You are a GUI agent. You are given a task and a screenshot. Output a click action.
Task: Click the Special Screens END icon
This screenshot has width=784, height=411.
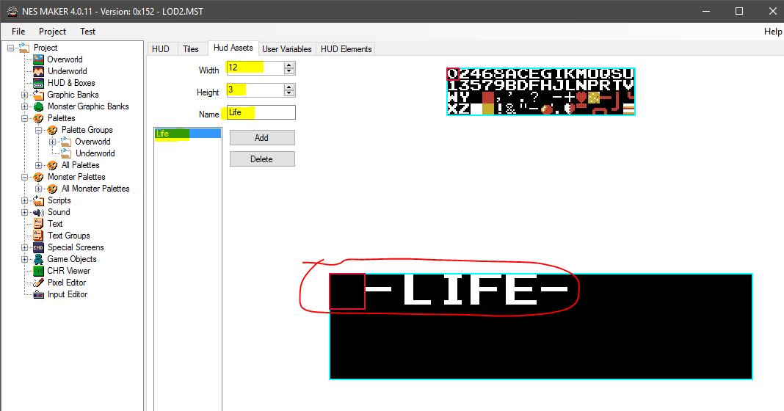38,247
